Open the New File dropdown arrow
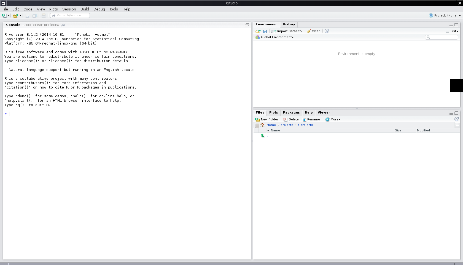This screenshot has width=463, height=265. (x=9, y=16)
